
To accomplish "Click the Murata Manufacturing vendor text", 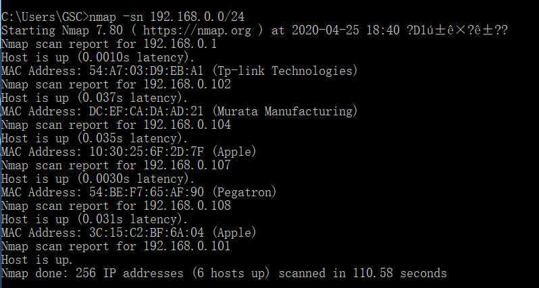I will pos(285,111).
